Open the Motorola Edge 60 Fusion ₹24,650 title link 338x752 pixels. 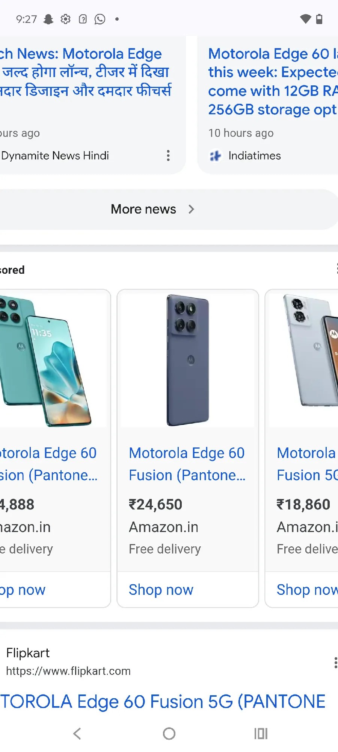[187, 464]
